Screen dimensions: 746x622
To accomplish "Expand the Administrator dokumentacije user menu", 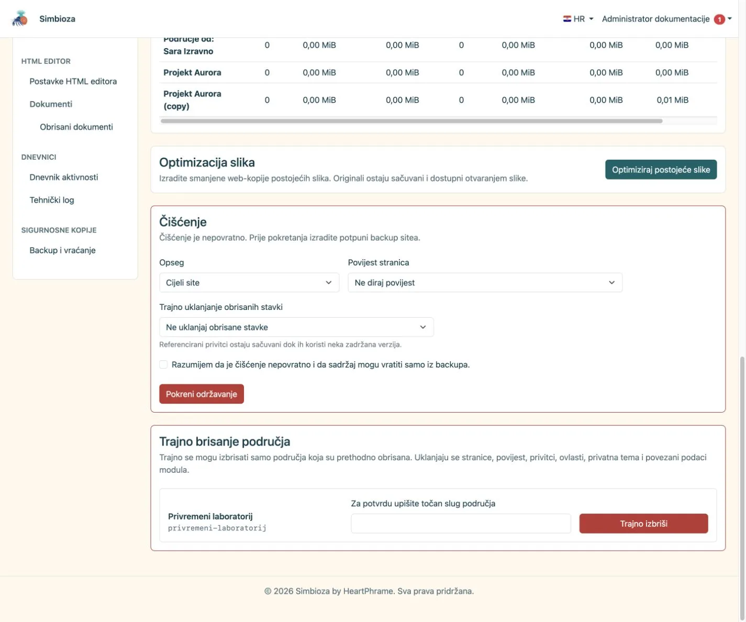I will 666,19.
